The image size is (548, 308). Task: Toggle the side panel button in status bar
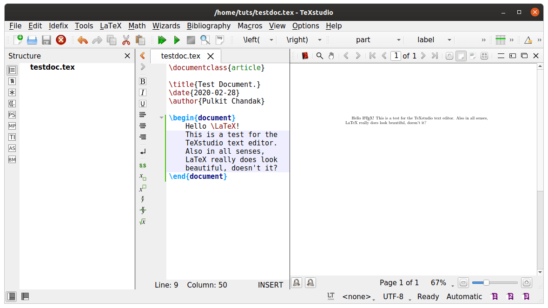coord(11,296)
